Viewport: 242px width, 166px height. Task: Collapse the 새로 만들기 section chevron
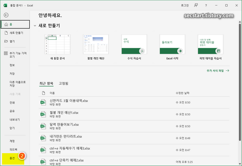click(35, 26)
